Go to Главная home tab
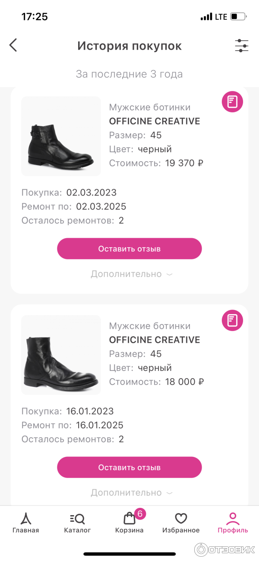Screen dimensions: 259x561 click(x=25, y=523)
